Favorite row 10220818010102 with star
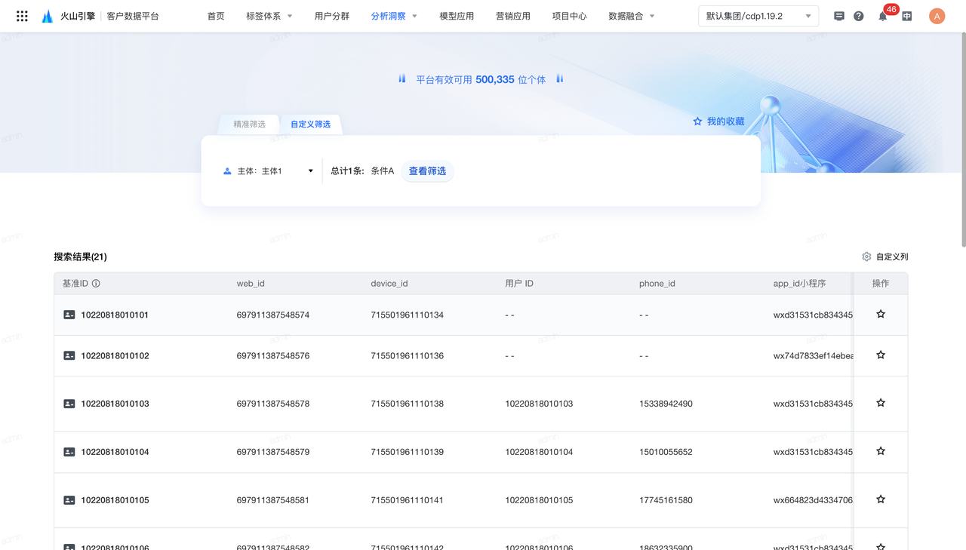 pyautogui.click(x=881, y=355)
